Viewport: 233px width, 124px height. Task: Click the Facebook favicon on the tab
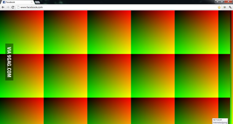(x=4, y=2)
